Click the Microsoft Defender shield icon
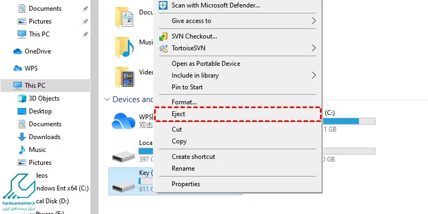The image size is (428, 214). [163, 5]
